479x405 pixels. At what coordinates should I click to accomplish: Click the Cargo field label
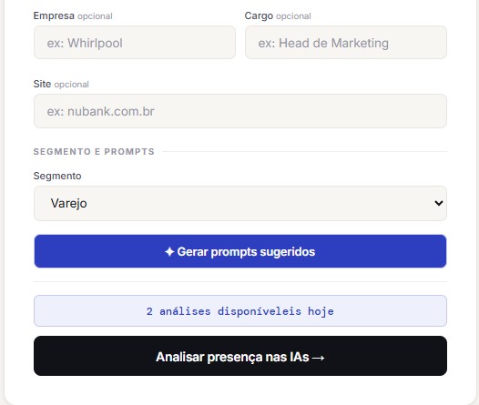pos(259,15)
